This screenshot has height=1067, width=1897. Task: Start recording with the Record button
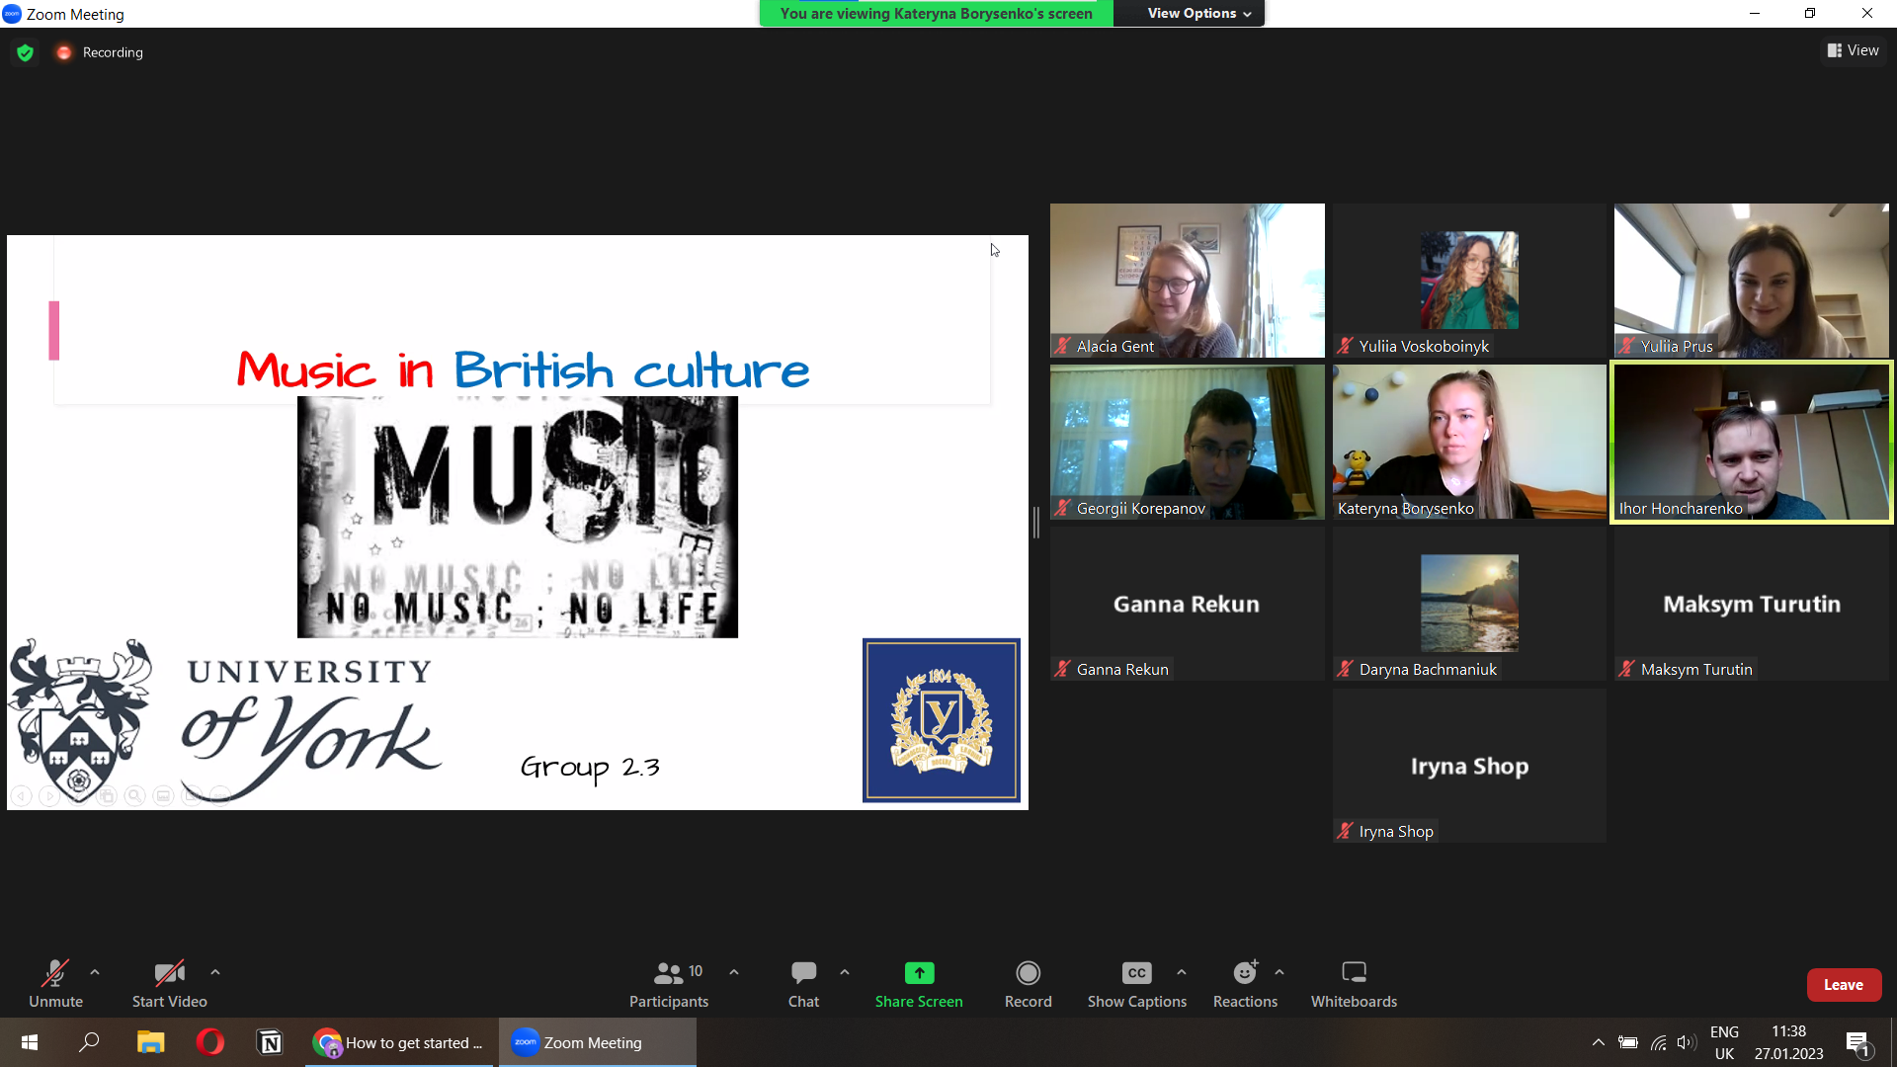(x=1028, y=984)
